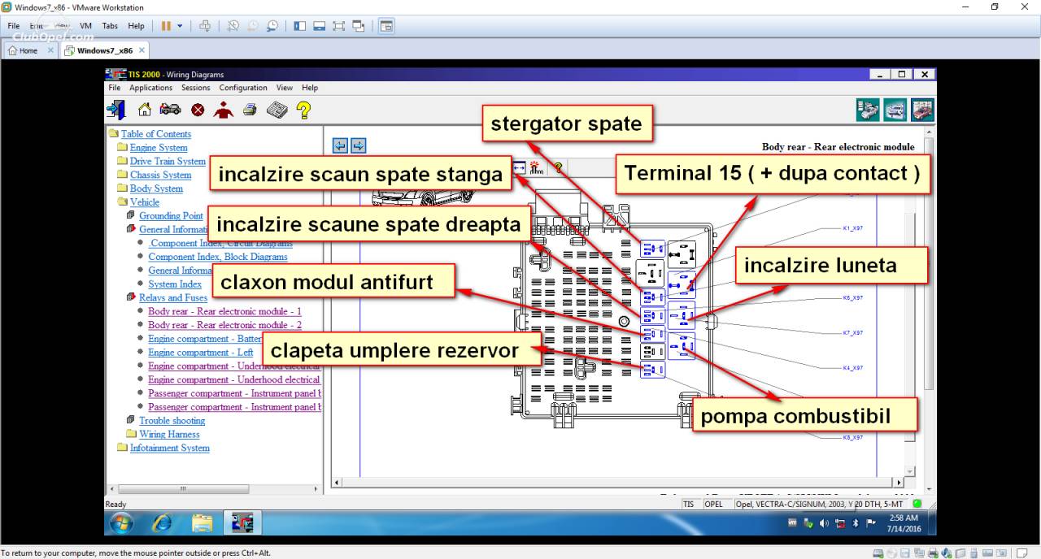The width and height of the screenshot is (1041, 559).
Task: Click diagram horizontal scrollbar right arrow
Action: click(899, 483)
